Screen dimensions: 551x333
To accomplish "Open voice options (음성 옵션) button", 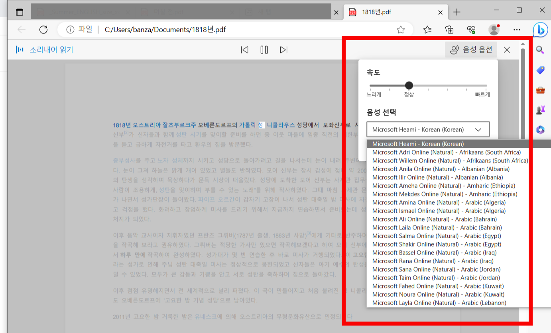I will [471, 50].
